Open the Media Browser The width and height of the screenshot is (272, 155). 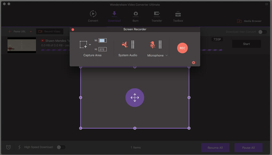tap(249, 21)
